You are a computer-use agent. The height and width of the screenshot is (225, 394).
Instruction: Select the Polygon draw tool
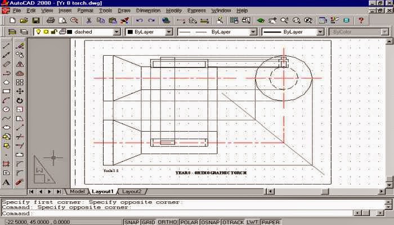(6, 82)
